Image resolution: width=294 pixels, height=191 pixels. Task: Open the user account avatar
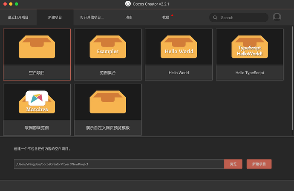coord(277,17)
